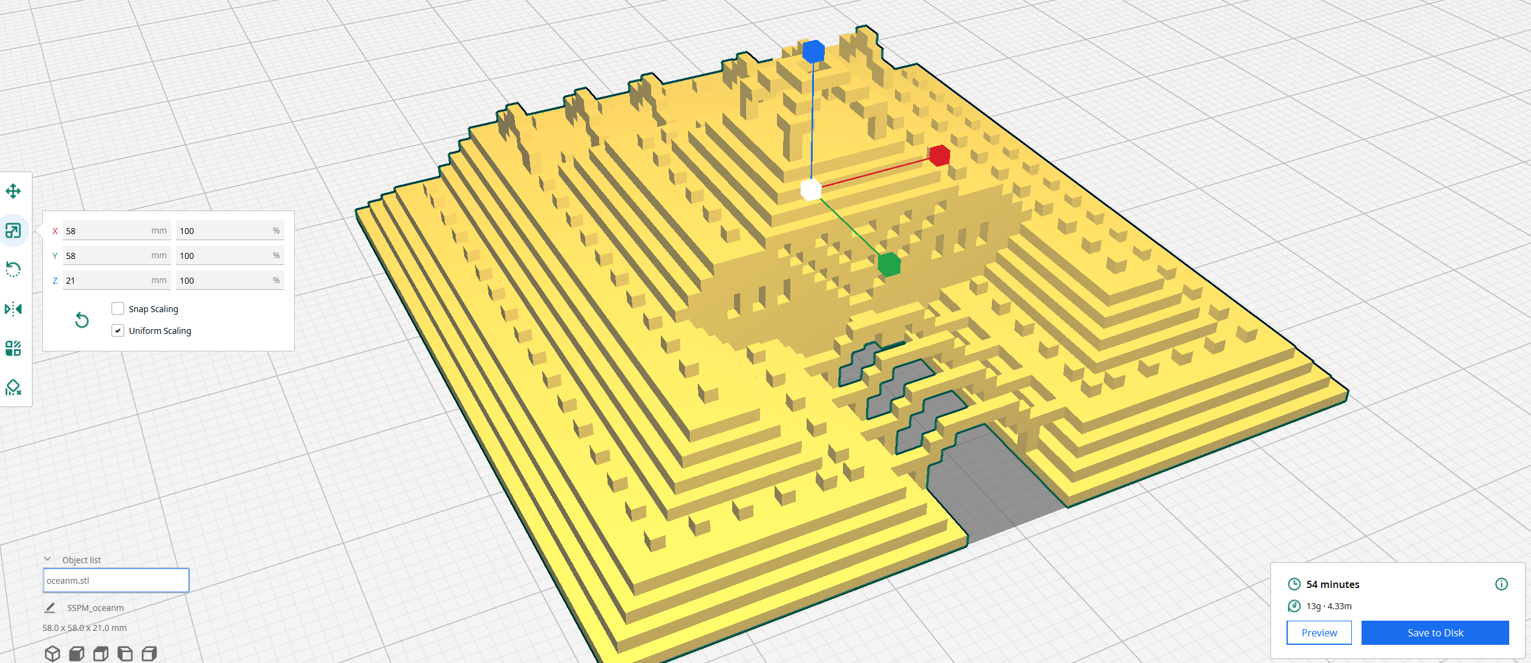
Task: Click the print time clock icon
Action: [1294, 584]
